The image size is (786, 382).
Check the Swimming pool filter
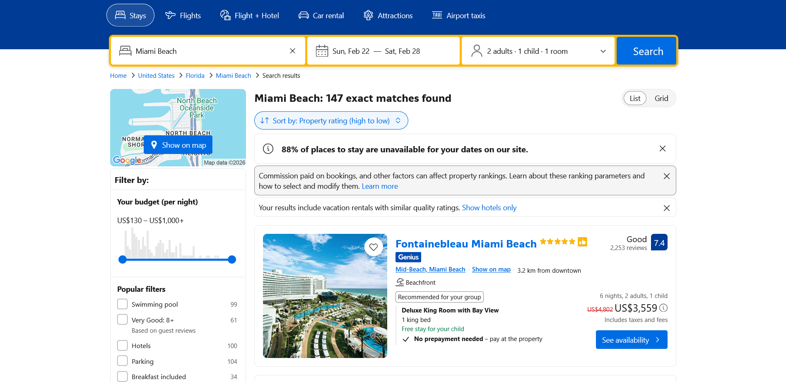(122, 304)
